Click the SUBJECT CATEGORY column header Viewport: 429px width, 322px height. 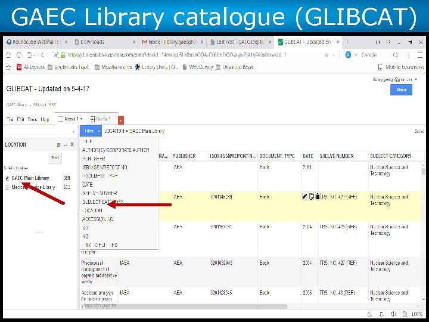point(391,156)
